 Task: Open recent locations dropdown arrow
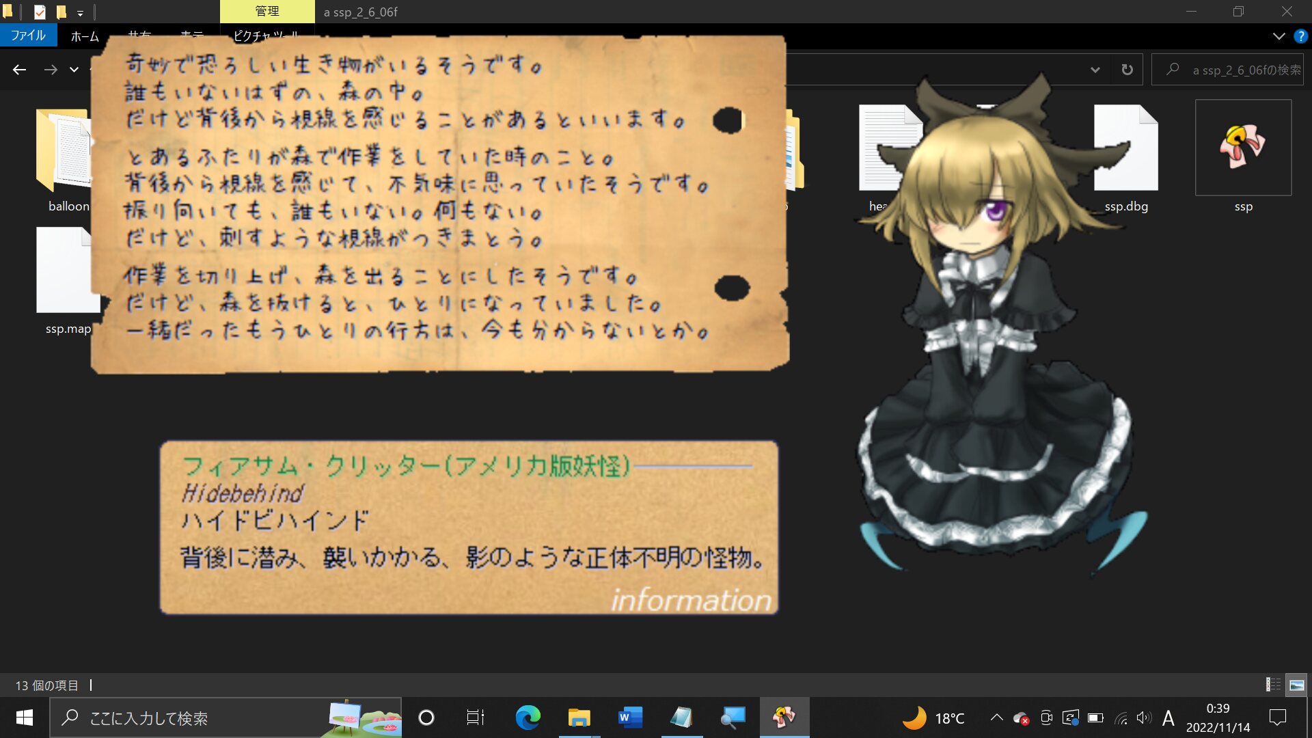pos(74,70)
